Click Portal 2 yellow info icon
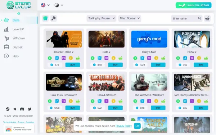 (x=199, y=58)
